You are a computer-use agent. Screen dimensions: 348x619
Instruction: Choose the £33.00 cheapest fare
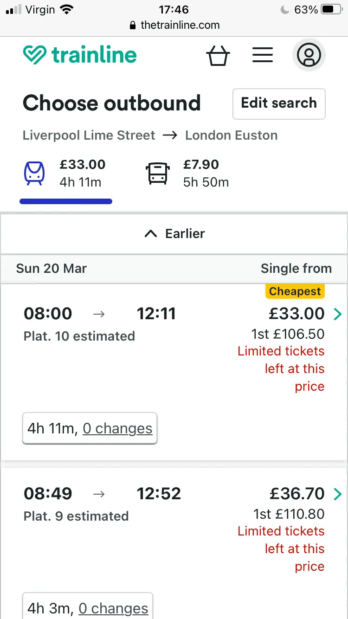point(296,314)
